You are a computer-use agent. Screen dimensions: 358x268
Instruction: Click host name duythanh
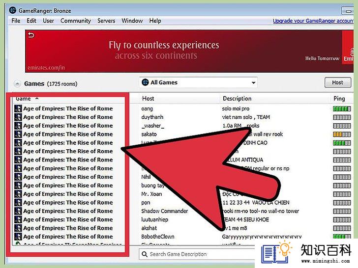152,117
